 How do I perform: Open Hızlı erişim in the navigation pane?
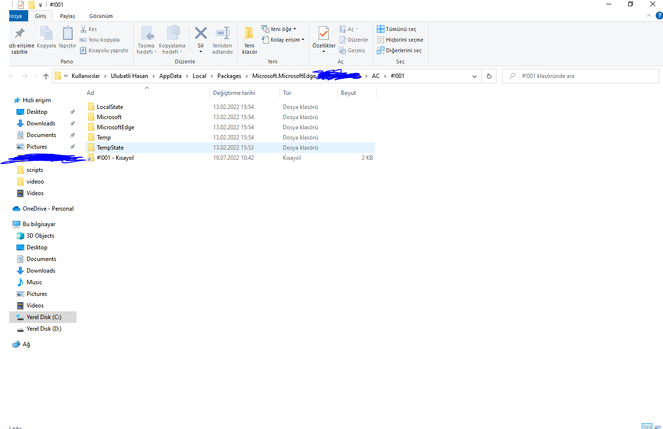pos(32,100)
